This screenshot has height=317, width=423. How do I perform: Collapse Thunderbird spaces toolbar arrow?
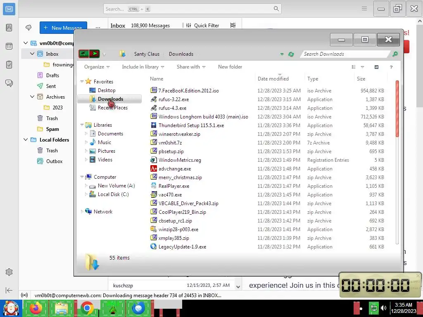pyautogui.click(x=9, y=290)
